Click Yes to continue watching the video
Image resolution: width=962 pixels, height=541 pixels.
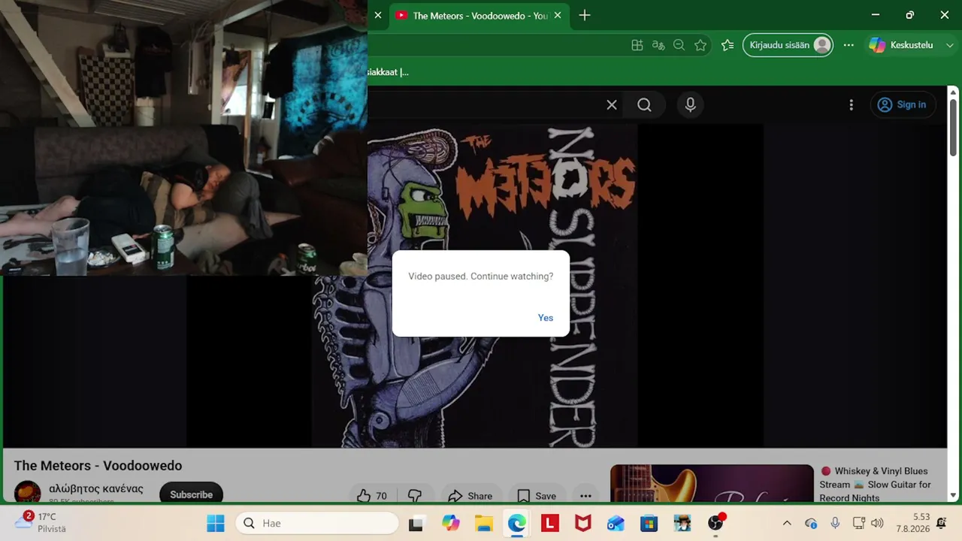(x=546, y=318)
